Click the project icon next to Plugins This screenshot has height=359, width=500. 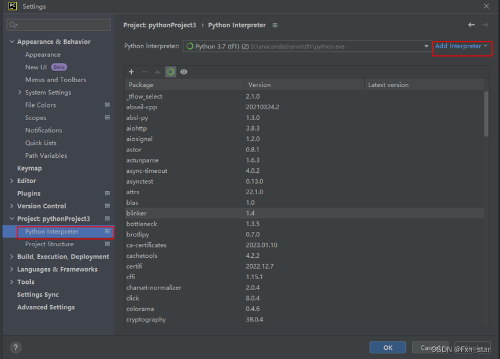[x=108, y=193]
